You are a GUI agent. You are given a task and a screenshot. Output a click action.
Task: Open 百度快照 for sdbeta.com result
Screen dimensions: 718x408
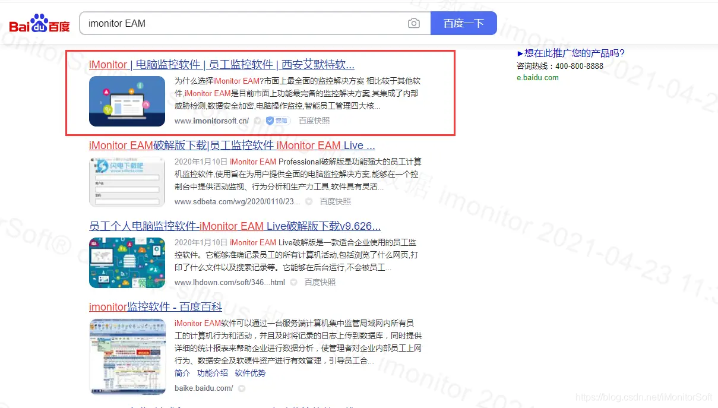pyautogui.click(x=336, y=201)
